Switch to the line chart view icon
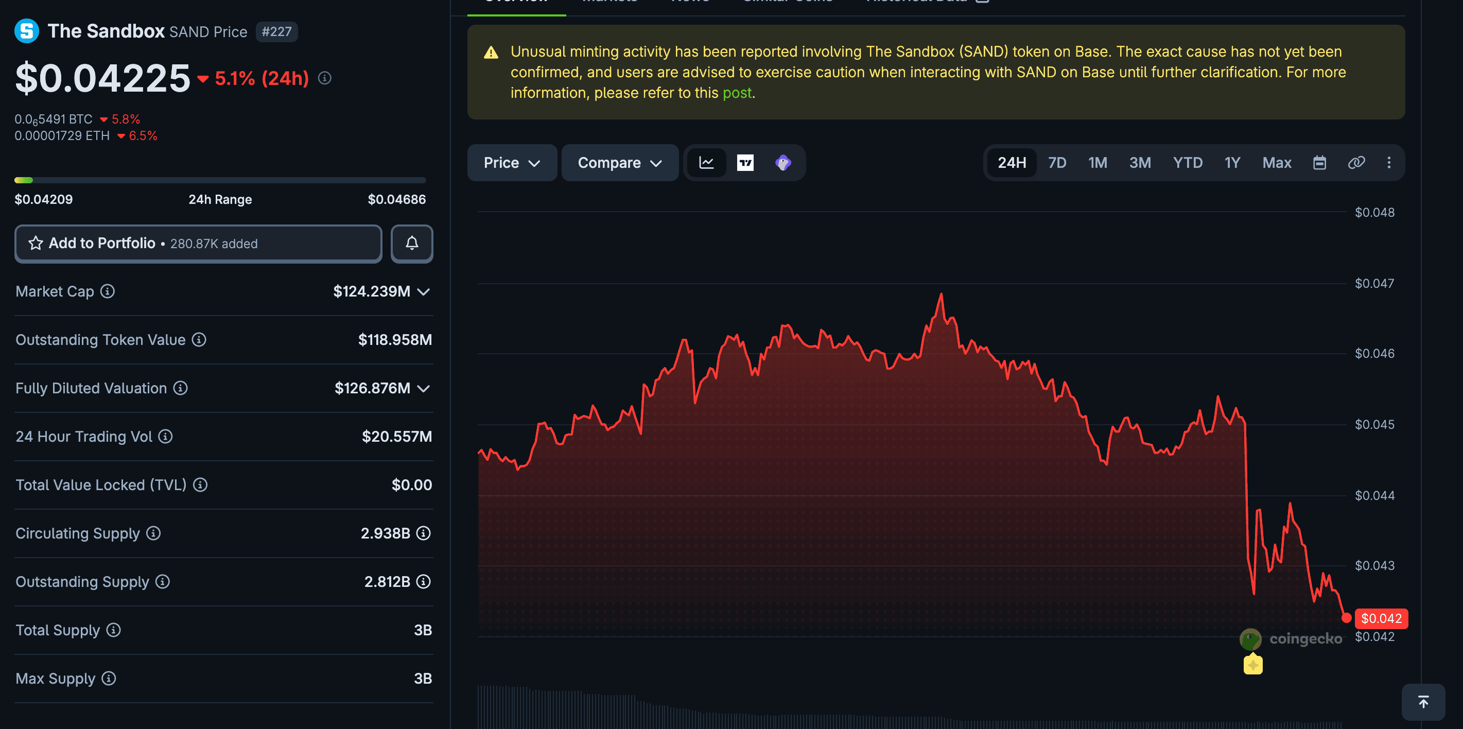 706,163
